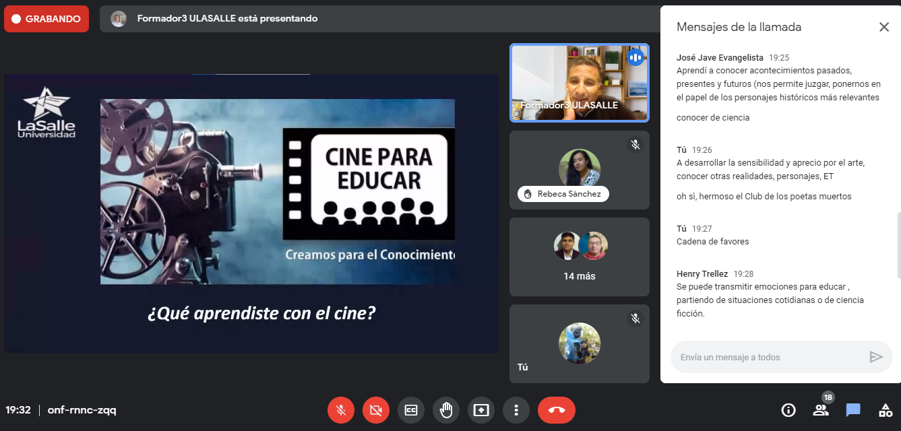The height and width of the screenshot is (431, 901).
Task: Close the Mensajes de la llamada panel
Action: [884, 27]
